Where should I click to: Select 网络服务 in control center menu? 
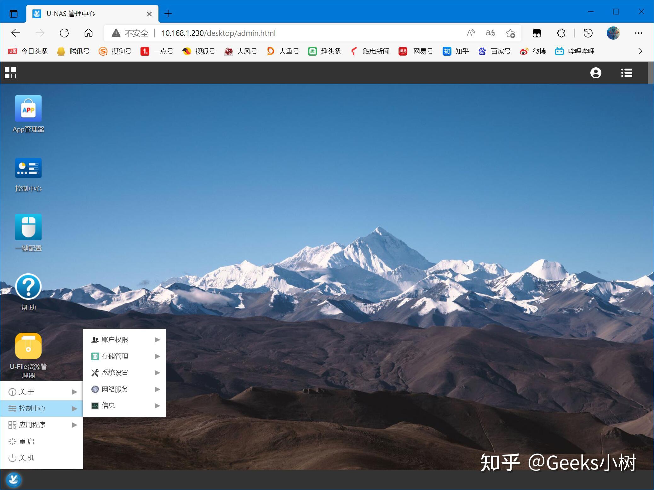(x=124, y=389)
